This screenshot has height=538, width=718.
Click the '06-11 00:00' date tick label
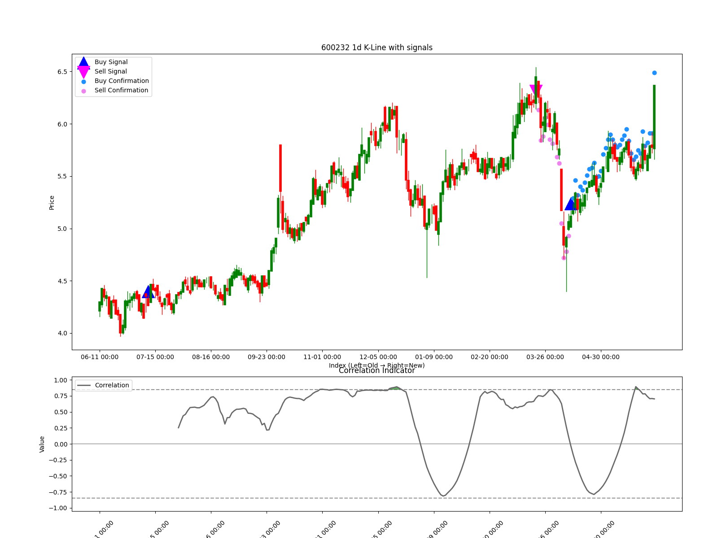coord(100,357)
